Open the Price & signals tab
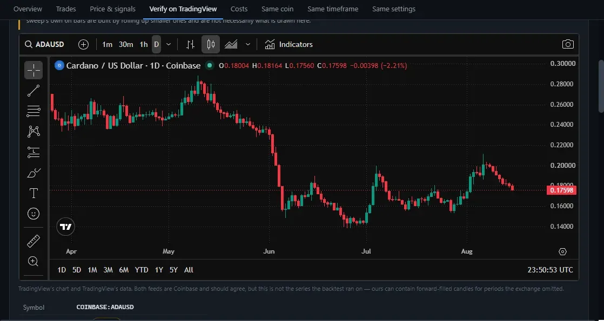Image resolution: width=604 pixels, height=321 pixels. coord(112,9)
